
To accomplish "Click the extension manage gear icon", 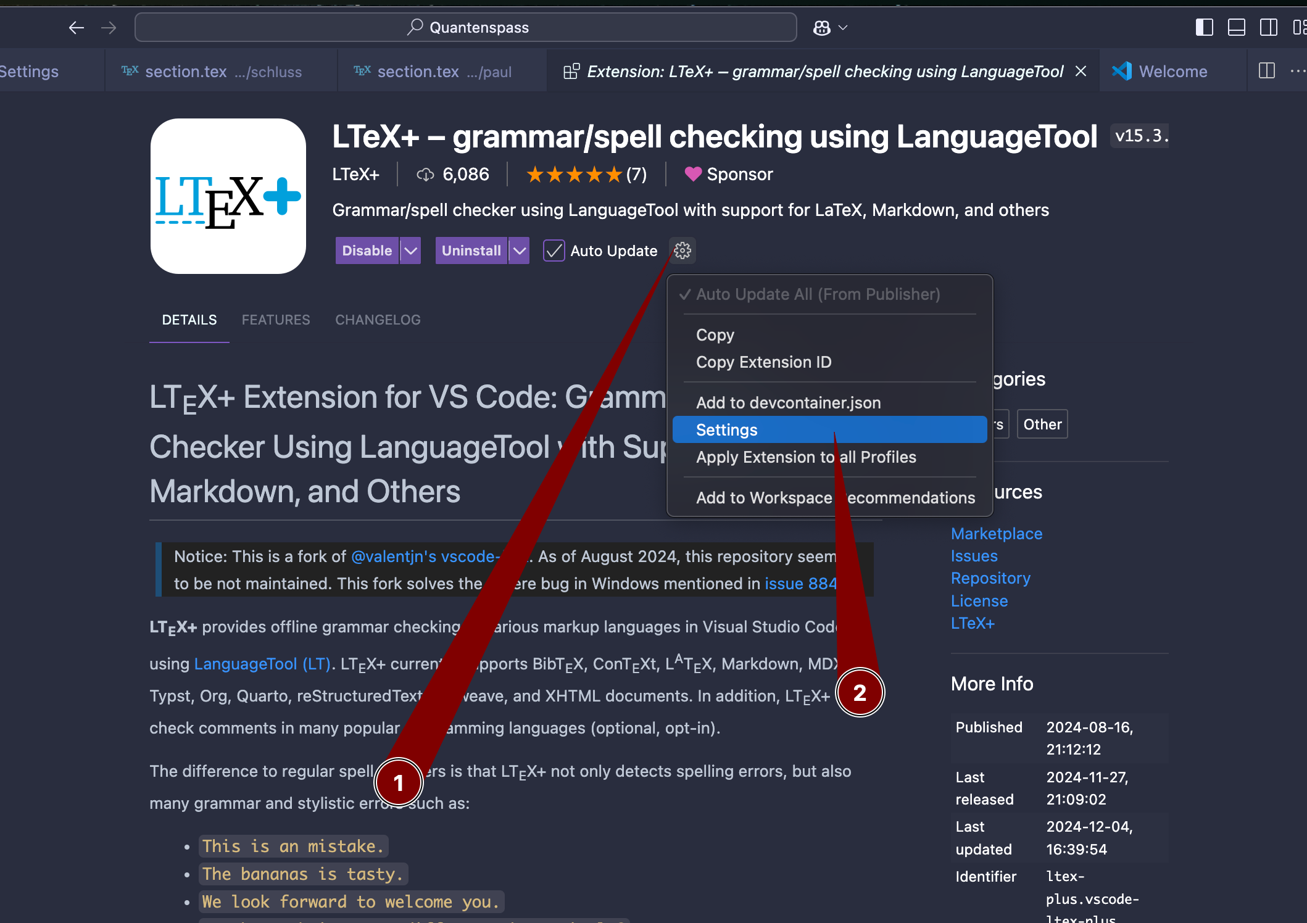I will [682, 250].
